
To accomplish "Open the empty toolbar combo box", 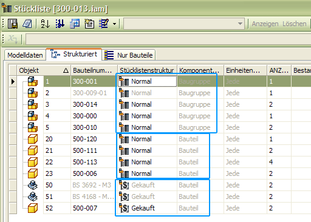I will click(184, 24).
